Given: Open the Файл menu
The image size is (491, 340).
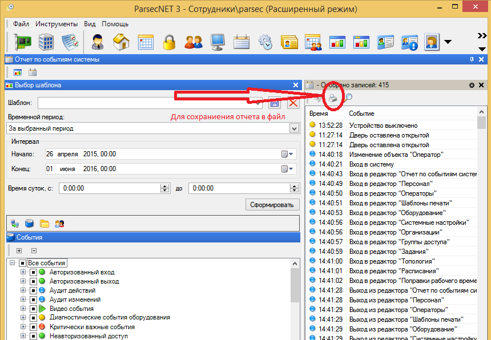Looking at the screenshot, I should coord(21,24).
